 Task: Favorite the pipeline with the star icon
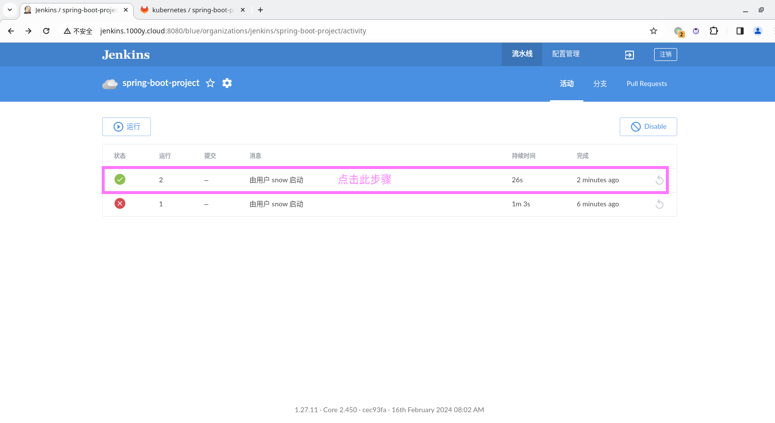tap(210, 83)
